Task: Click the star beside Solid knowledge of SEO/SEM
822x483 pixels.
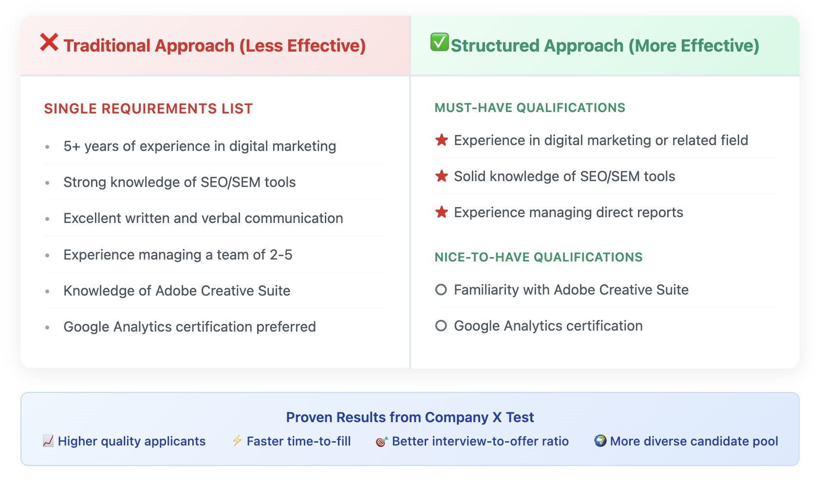Action: point(442,176)
